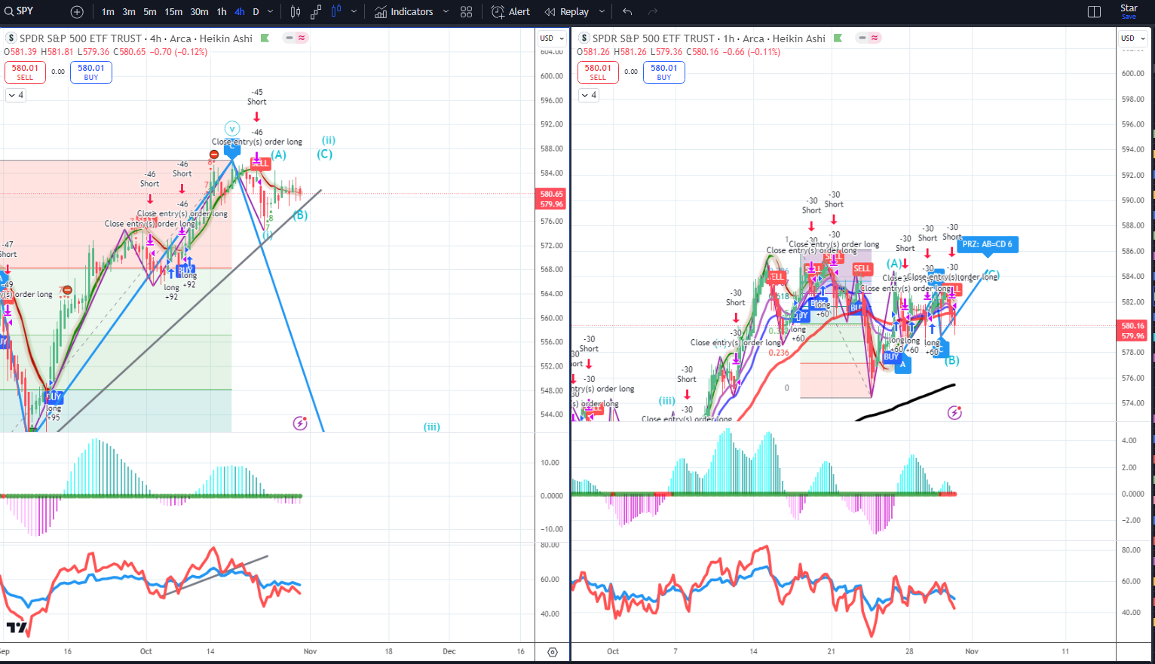Select the 3m timeframe
This screenshot has height=664, width=1155.
[129, 12]
